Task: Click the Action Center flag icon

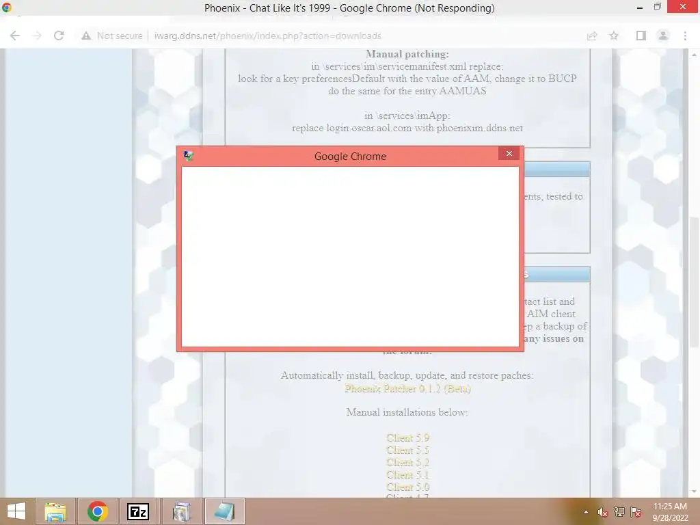Action: tap(636, 512)
